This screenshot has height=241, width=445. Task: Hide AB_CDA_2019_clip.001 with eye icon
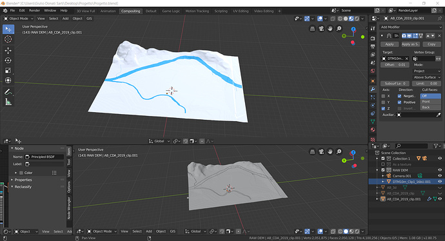point(440,199)
